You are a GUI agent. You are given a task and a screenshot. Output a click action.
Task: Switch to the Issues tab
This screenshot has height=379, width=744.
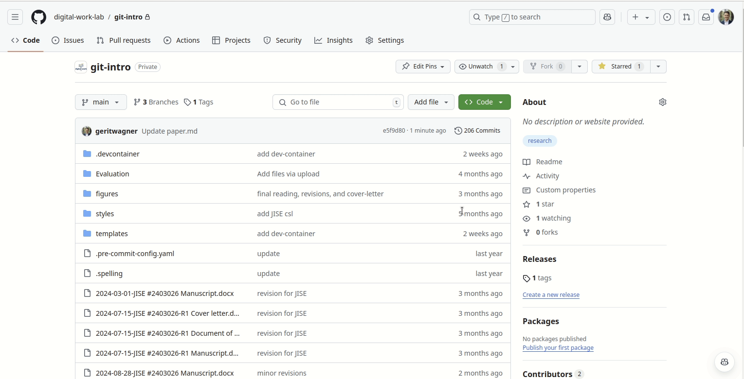tap(68, 40)
